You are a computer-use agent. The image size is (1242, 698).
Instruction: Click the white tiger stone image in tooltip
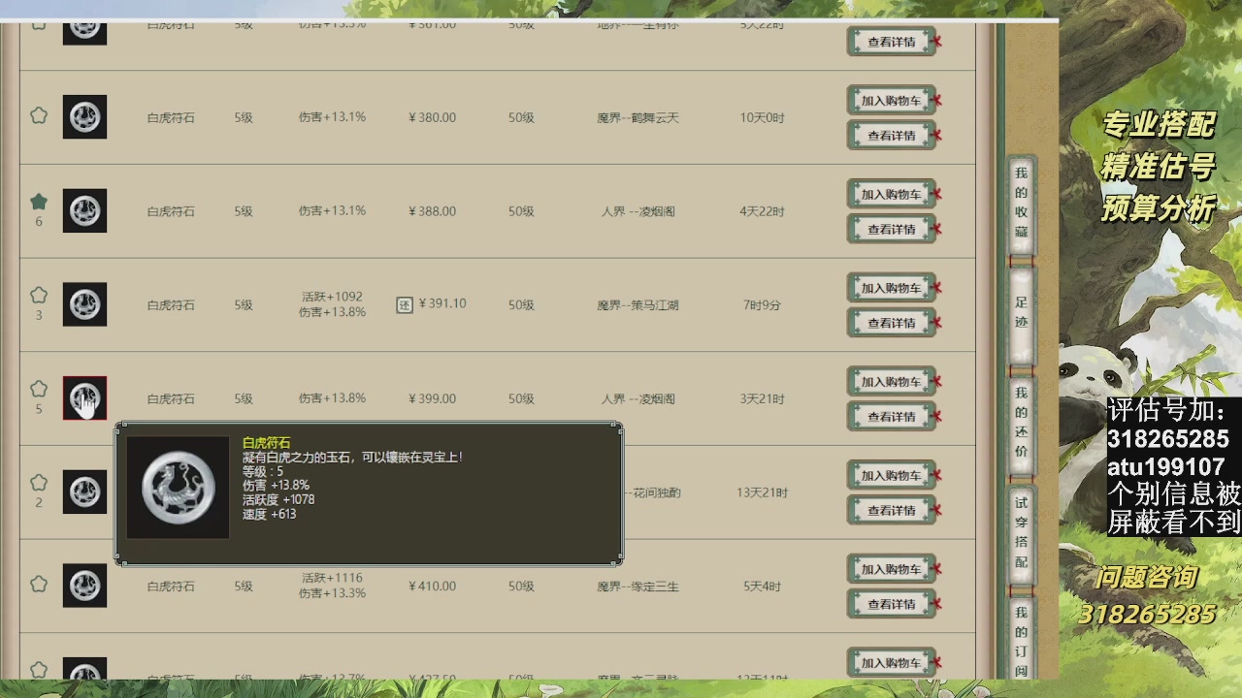click(x=178, y=487)
